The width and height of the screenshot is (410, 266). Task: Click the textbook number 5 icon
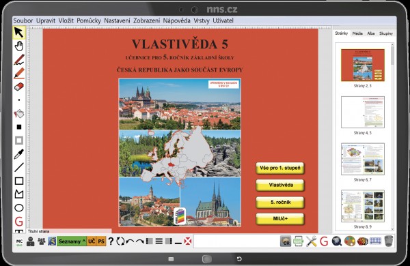click(52, 241)
